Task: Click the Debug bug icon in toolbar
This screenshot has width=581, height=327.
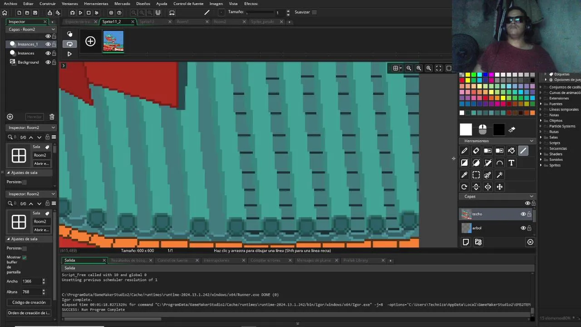Action: 72,13
